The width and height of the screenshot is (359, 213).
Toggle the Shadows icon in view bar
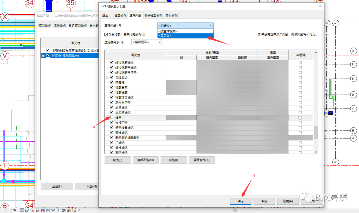[x=38, y=210]
